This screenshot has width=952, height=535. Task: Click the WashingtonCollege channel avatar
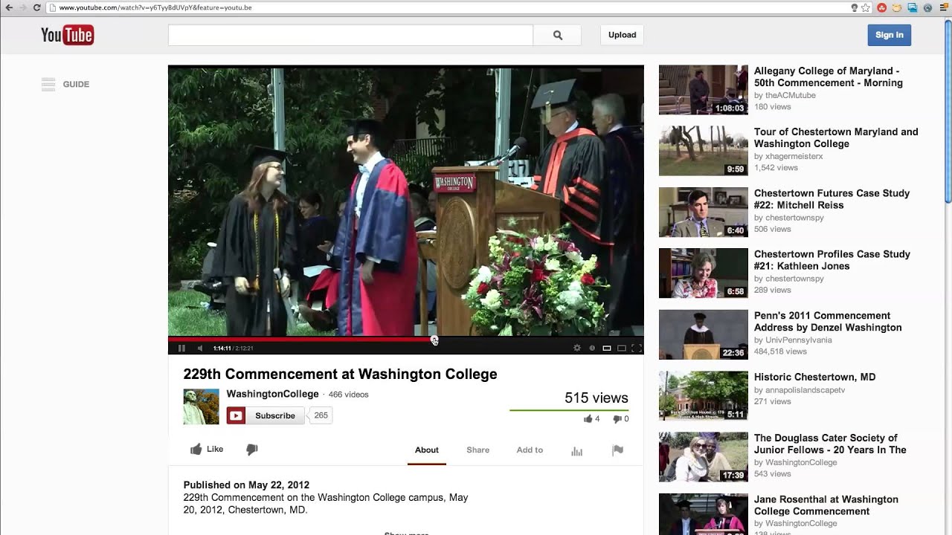[202, 406]
